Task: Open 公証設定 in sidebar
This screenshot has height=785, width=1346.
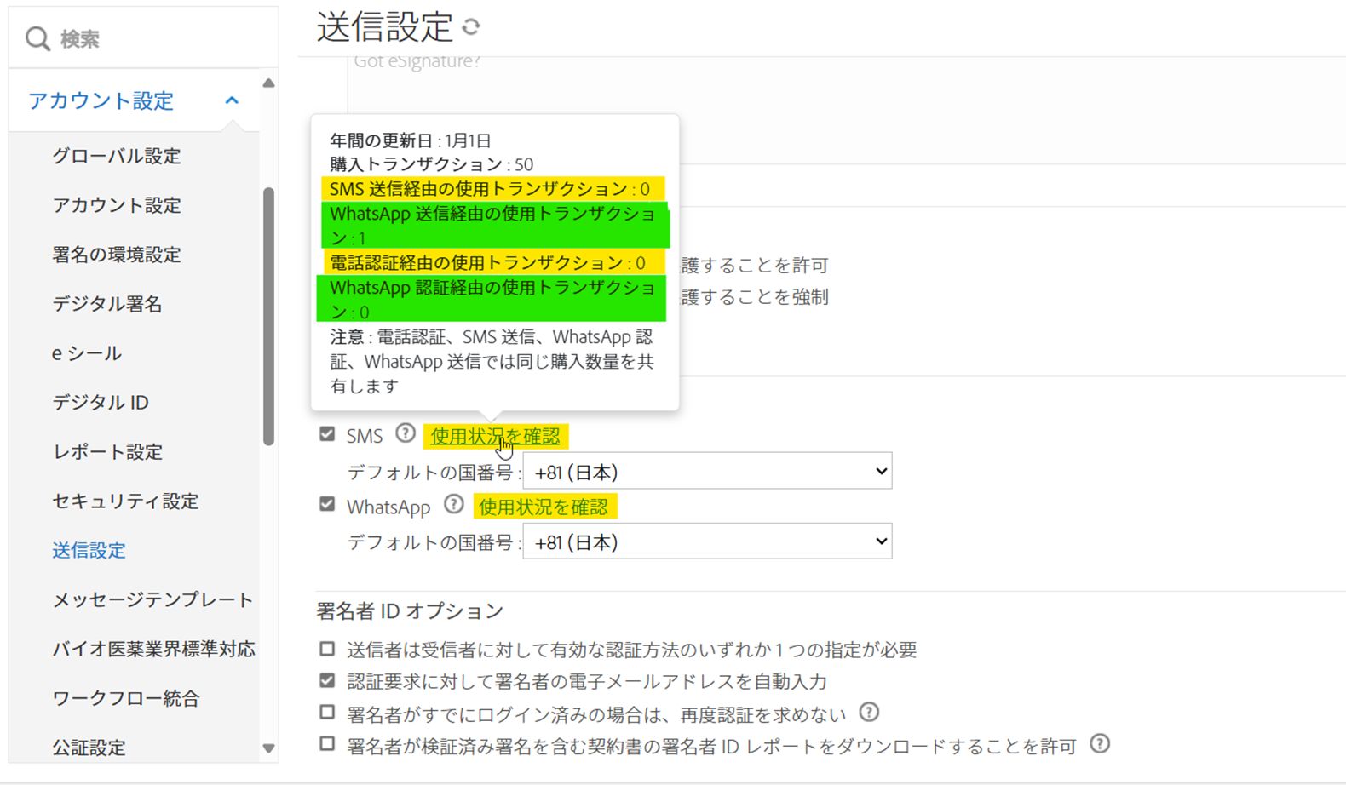Action: tap(89, 748)
